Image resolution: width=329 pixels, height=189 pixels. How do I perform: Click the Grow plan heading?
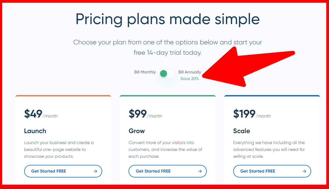pos(136,131)
